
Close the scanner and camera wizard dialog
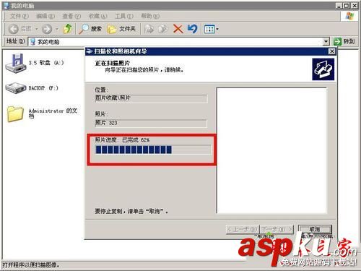(x=332, y=51)
